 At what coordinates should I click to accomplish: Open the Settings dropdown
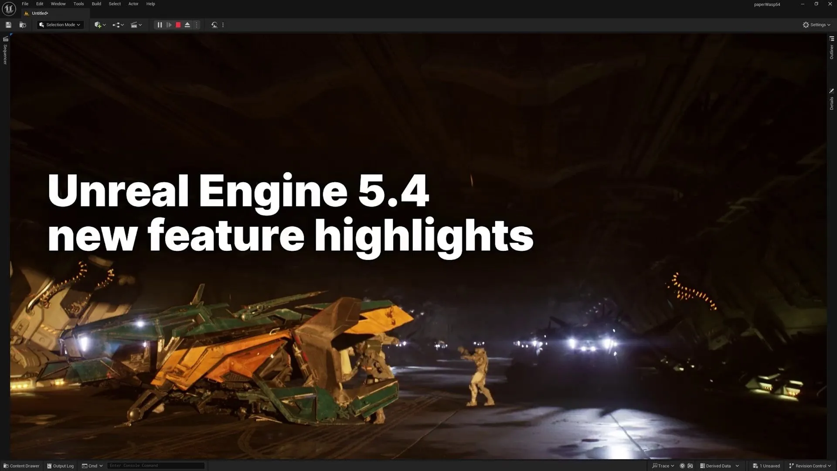[x=817, y=25]
